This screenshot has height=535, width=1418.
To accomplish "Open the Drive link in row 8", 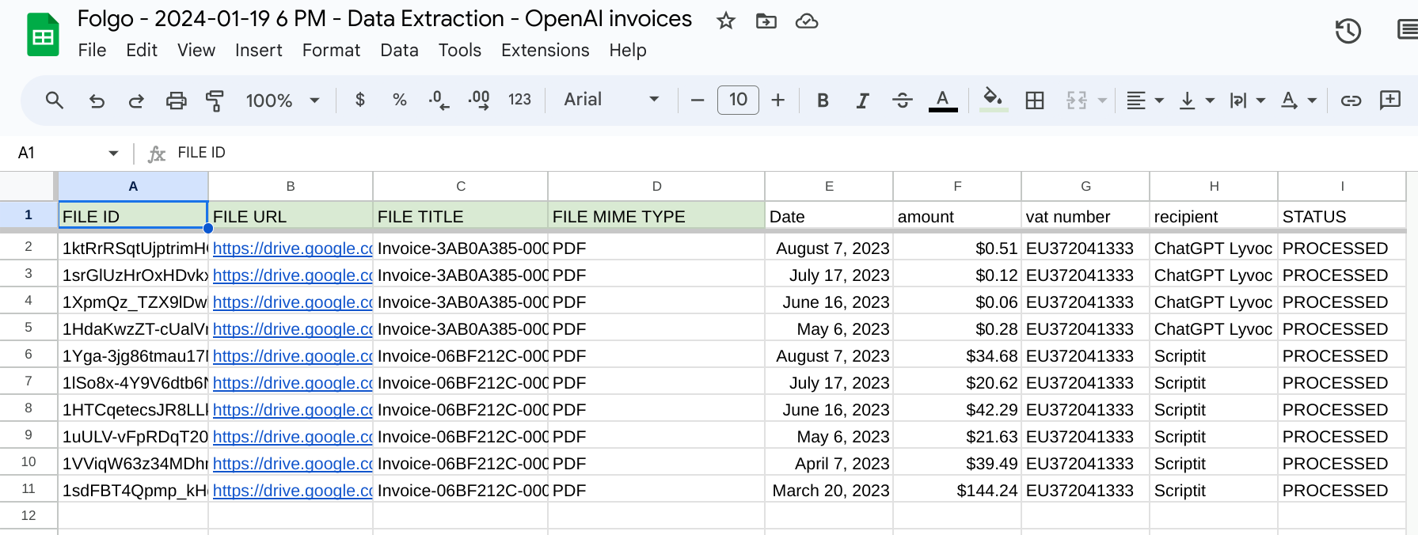I will coord(292,410).
